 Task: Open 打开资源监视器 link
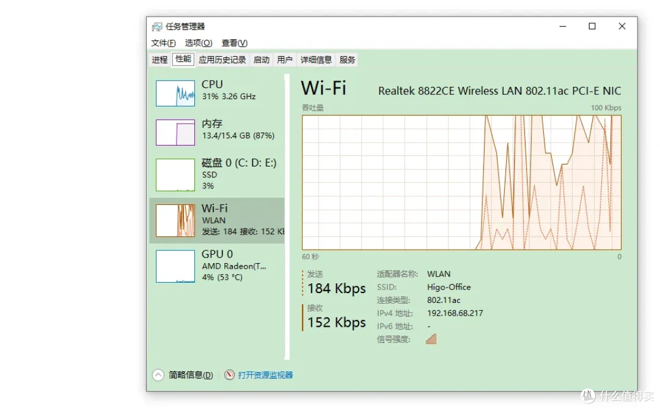tap(265, 375)
